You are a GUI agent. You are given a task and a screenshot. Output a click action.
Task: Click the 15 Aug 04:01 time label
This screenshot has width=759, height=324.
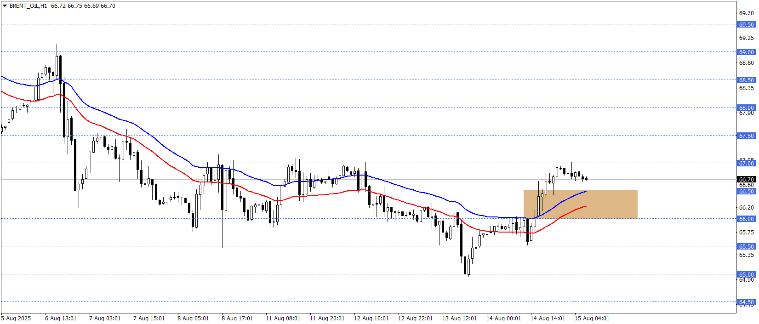click(x=592, y=318)
